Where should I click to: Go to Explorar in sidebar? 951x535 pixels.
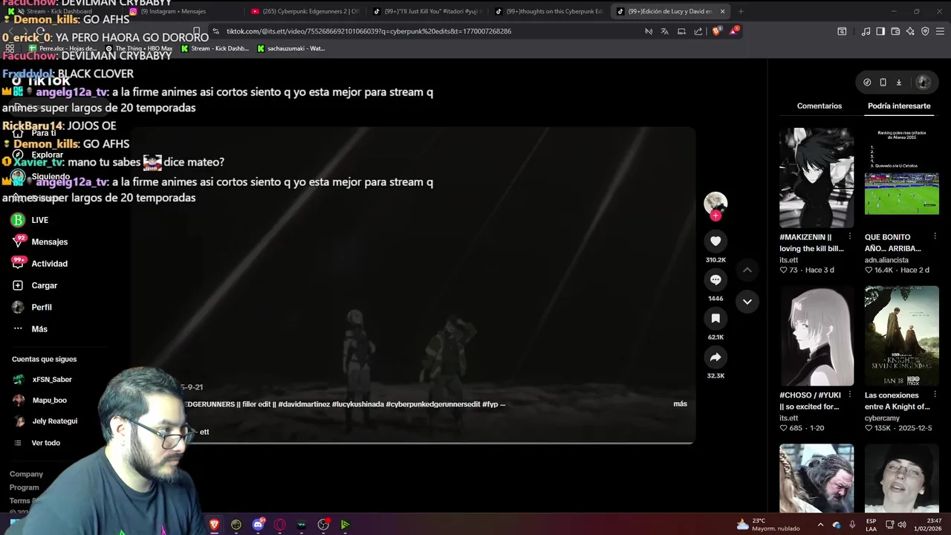(x=38, y=155)
